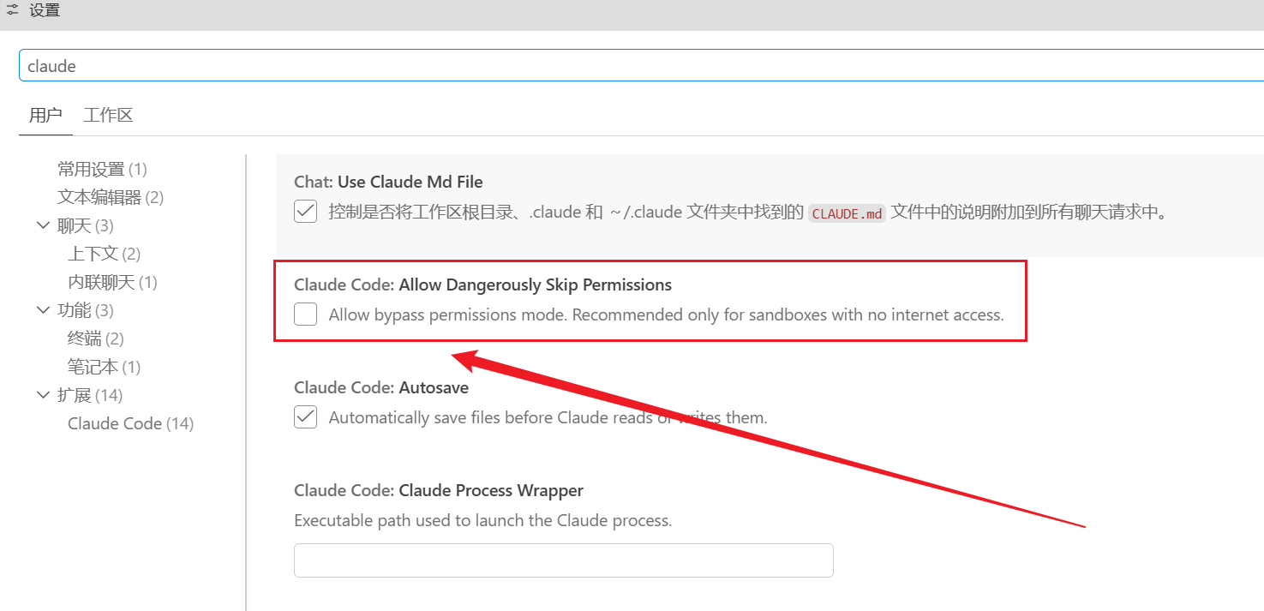Select 常用设置 (1) in the settings tree
Image resolution: width=1264 pixels, height=611 pixels.
point(102,169)
